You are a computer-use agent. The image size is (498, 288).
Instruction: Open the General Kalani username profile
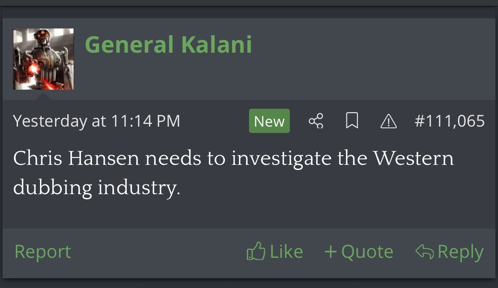[169, 45]
